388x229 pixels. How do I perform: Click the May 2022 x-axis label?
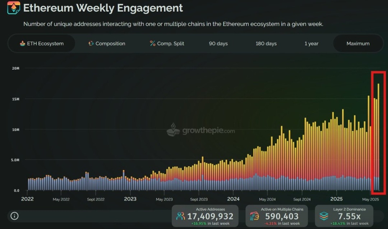(61, 199)
